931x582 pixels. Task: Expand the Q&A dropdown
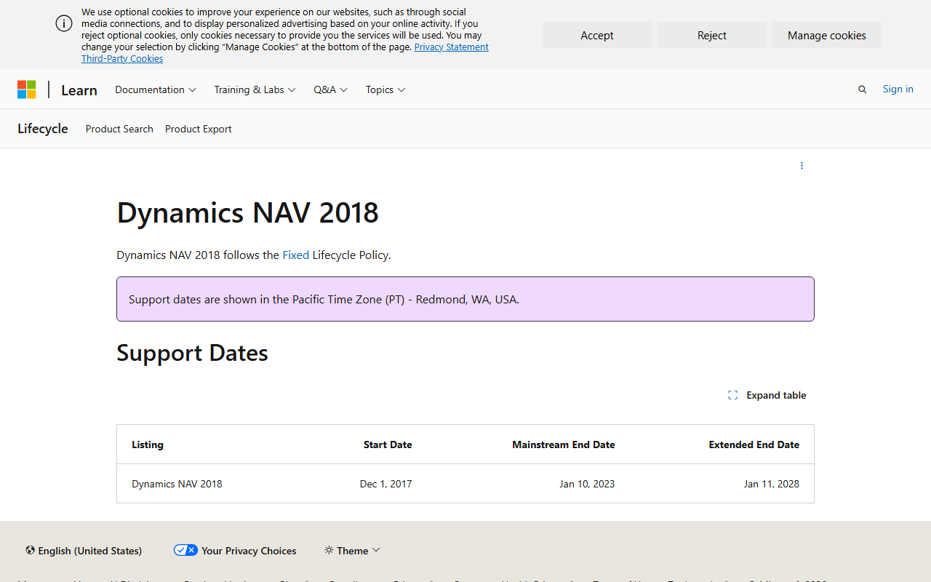pyautogui.click(x=331, y=89)
